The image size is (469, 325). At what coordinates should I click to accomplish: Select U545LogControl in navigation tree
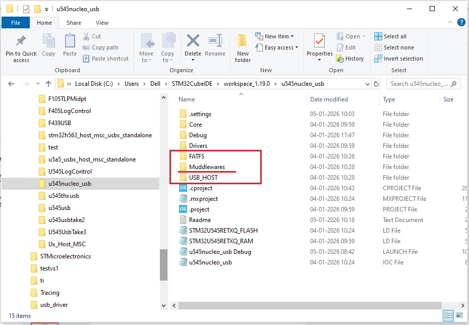point(70,172)
